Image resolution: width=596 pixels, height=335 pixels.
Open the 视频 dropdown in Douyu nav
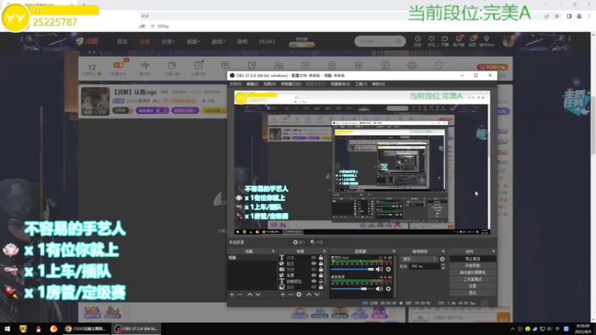click(193, 42)
